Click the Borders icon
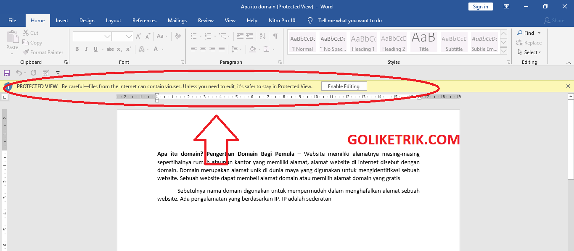Screen dimensions: 574x251 pyautogui.click(x=266, y=49)
